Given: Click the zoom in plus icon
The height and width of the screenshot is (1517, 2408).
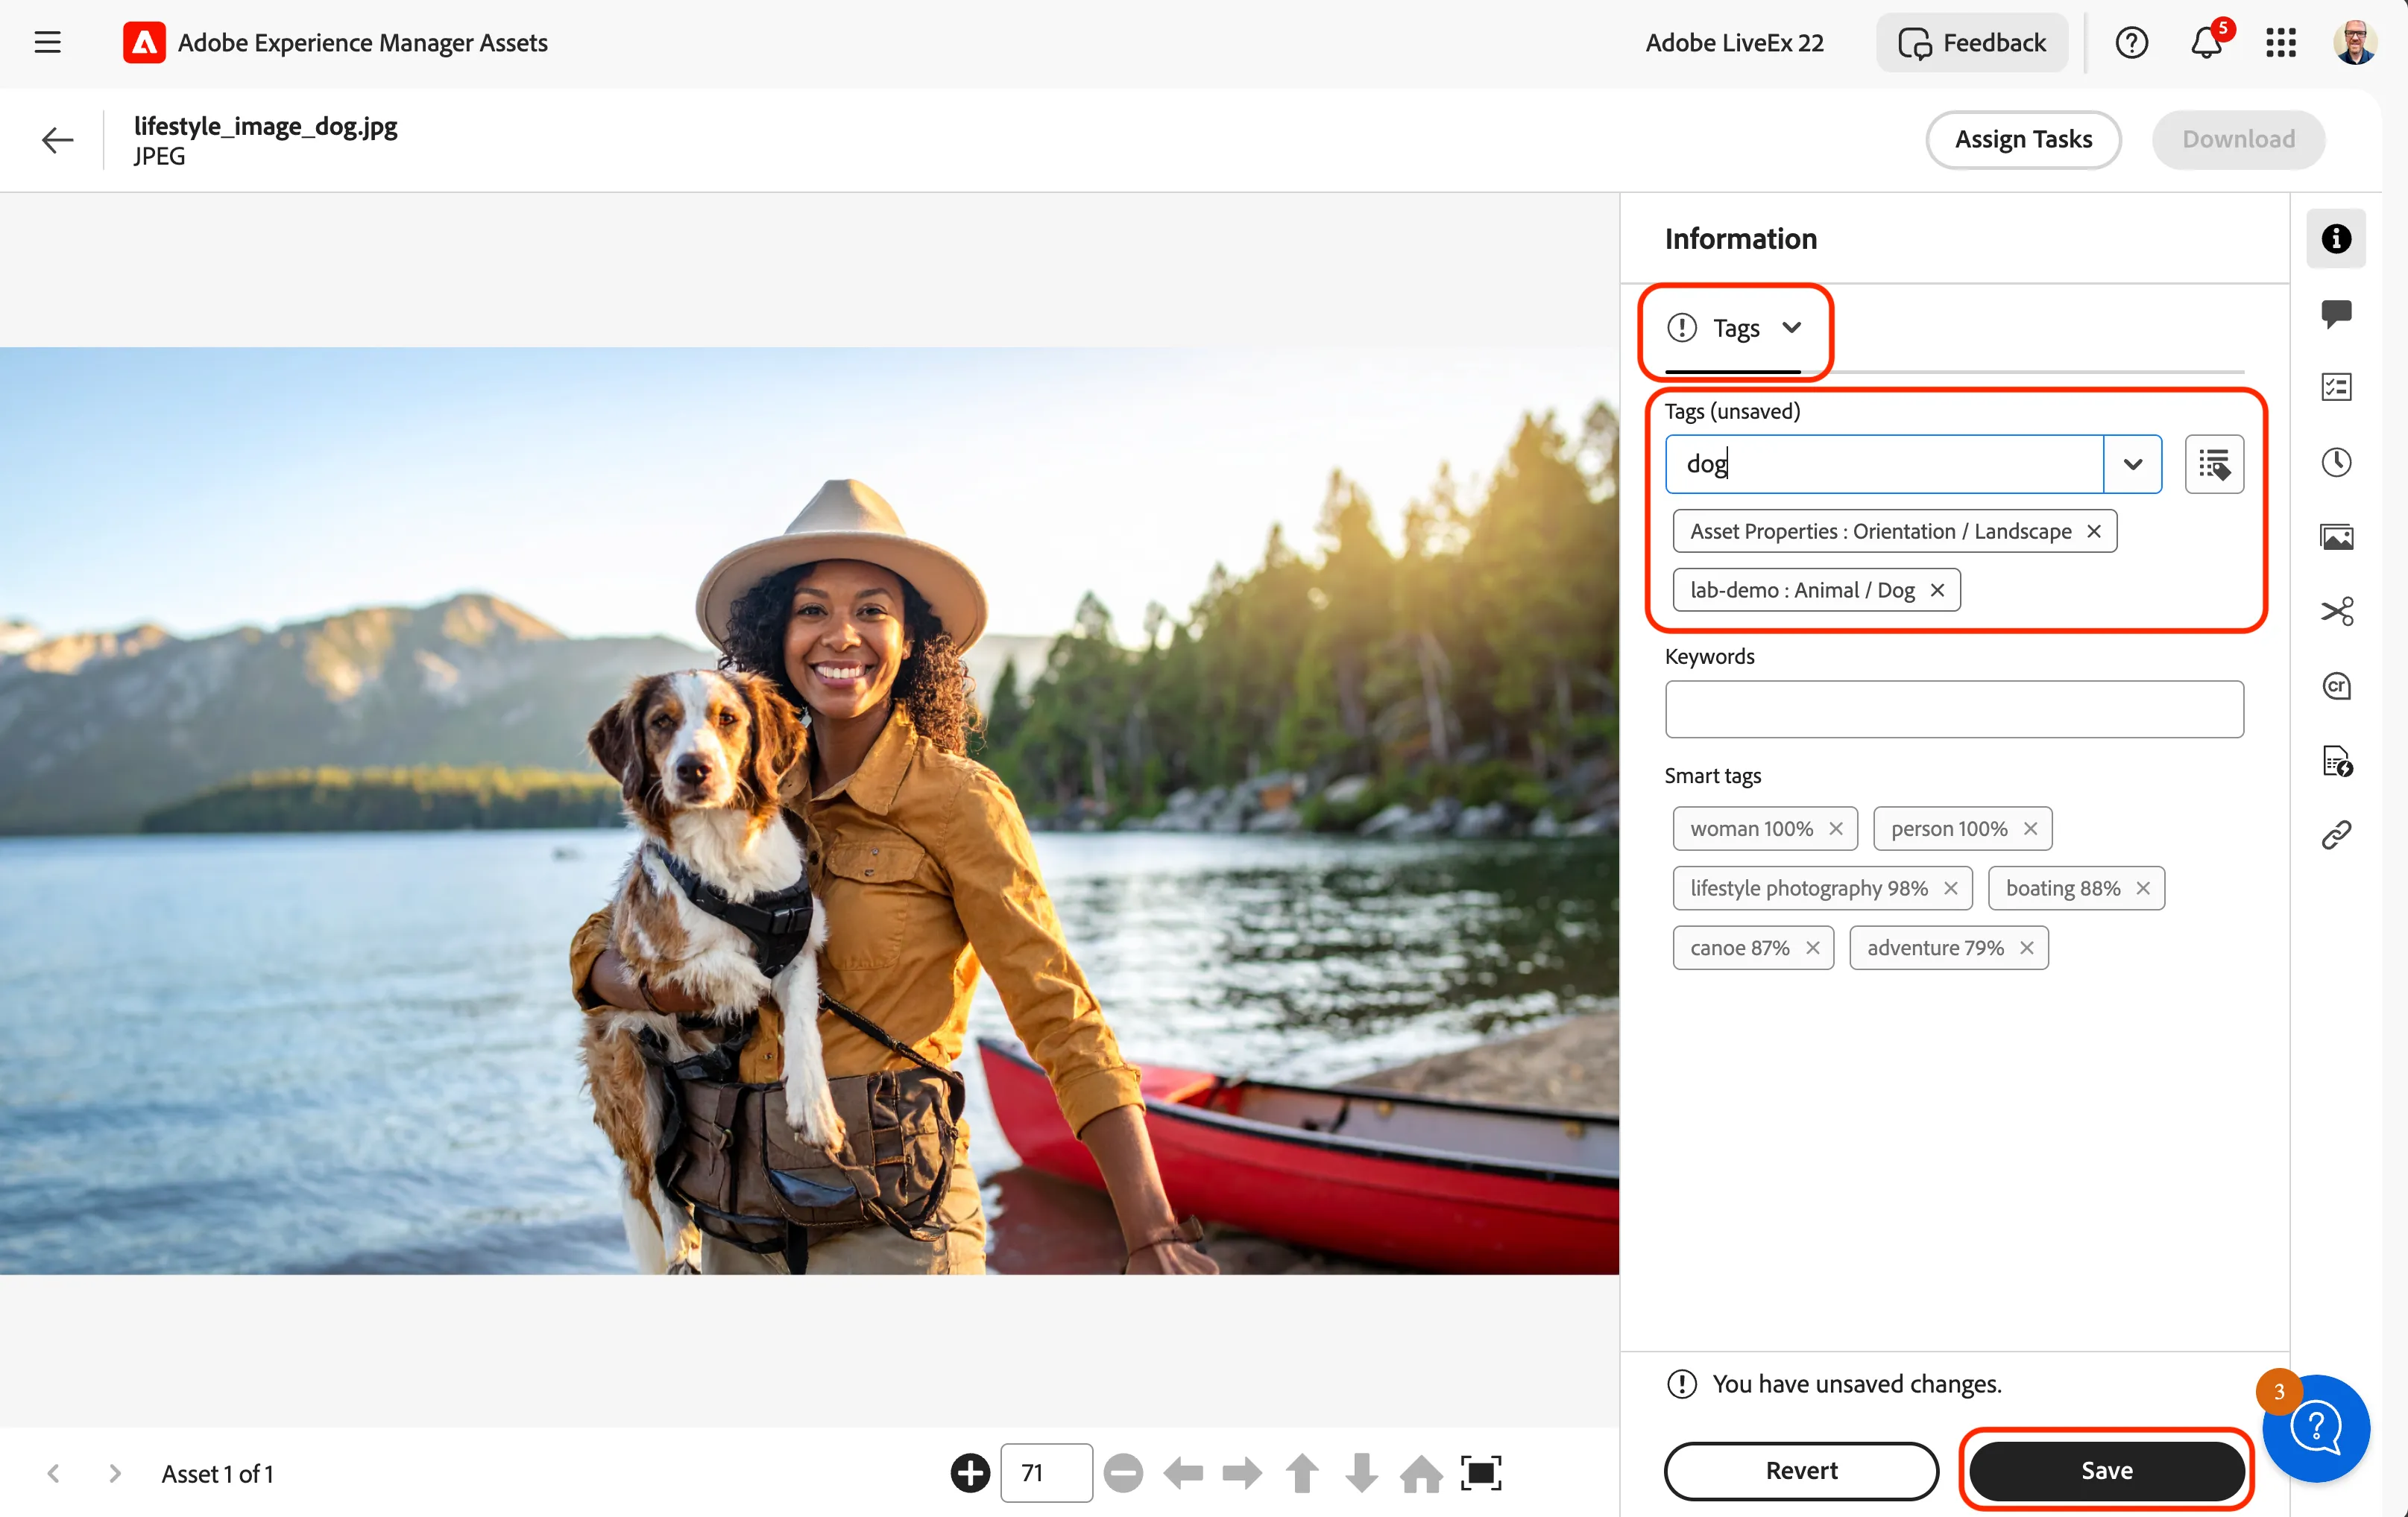Looking at the screenshot, I should 970,1473.
